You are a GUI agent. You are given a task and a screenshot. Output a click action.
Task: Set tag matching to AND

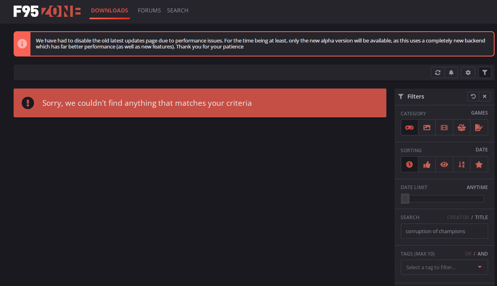tap(483, 254)
